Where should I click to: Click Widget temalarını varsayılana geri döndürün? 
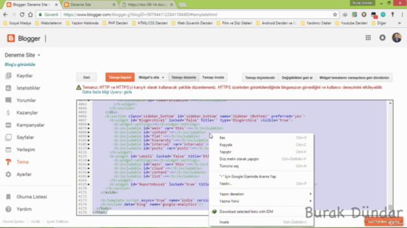point(354,77)
